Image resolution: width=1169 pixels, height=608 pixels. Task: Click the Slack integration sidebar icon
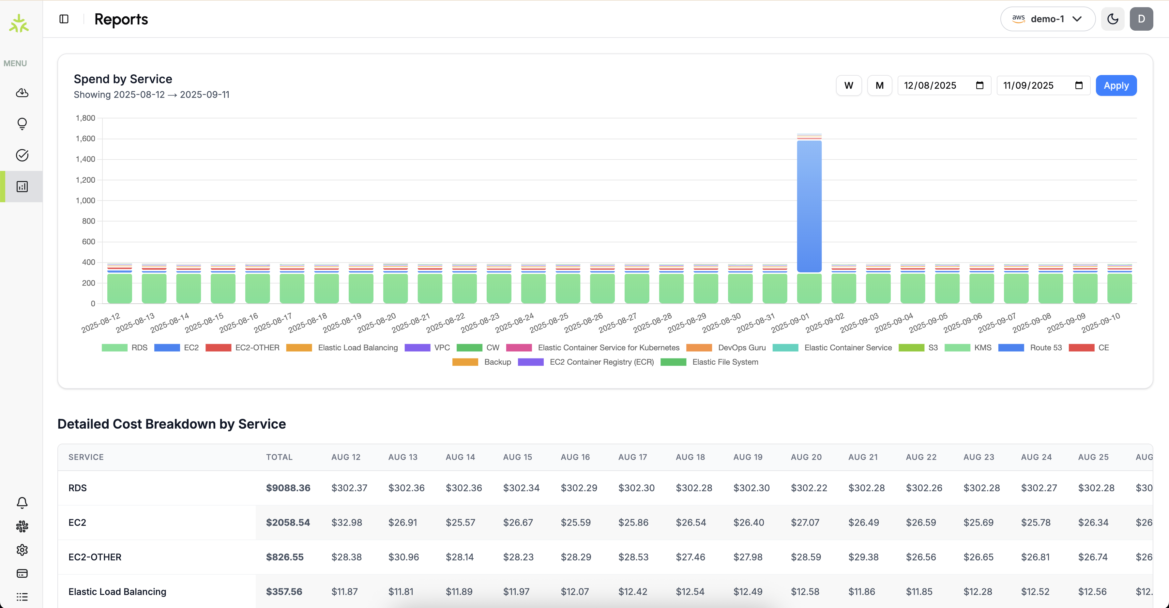tap(22, 526)
